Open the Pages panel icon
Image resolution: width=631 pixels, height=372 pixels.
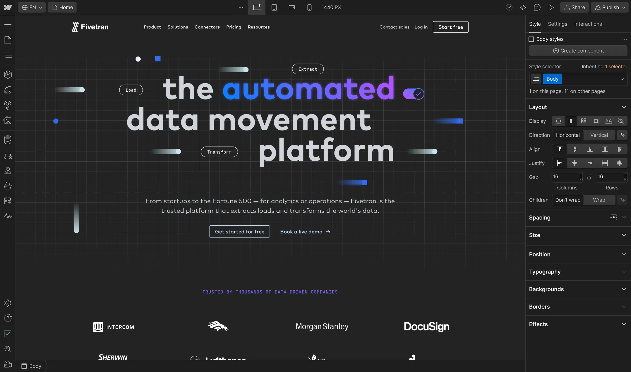coord(8,40)
